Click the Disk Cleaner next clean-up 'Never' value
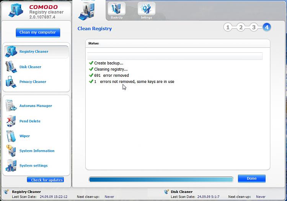This screenshot has height=201, width=287. coord(261,197)
